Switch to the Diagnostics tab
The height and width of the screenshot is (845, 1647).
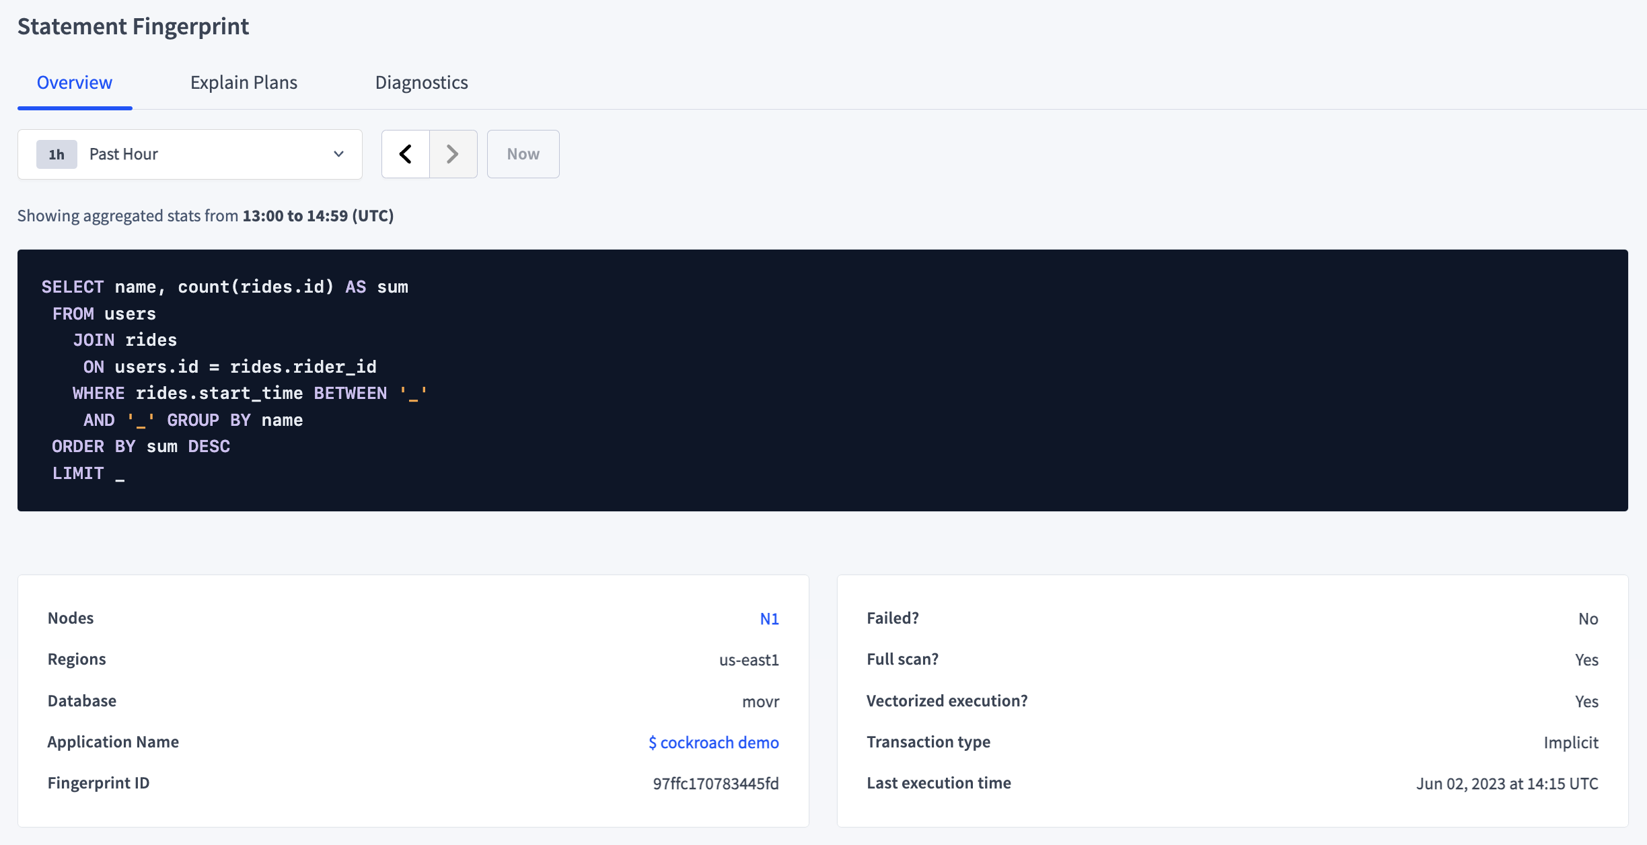[421, 81]
